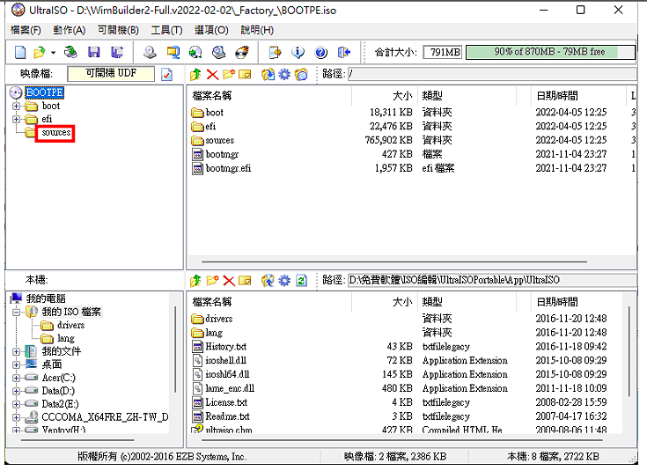This screenshot has height=471, width=647.
Task: Expand the Data2(E:) drive node
Action: 16,404
